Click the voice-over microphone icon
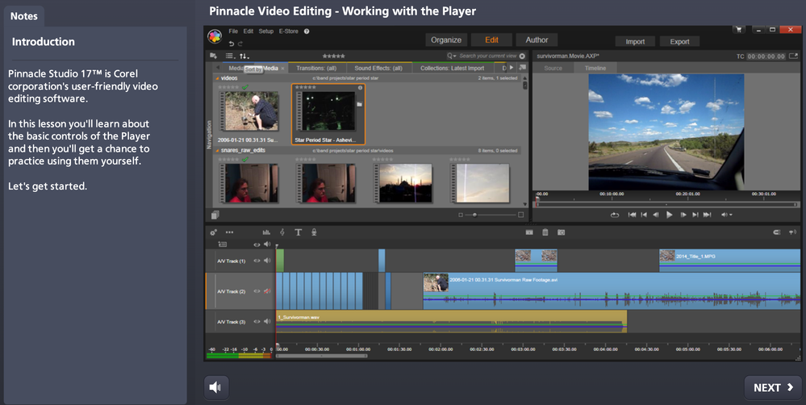This screenshot has width=806, height=405. [314, 232]
